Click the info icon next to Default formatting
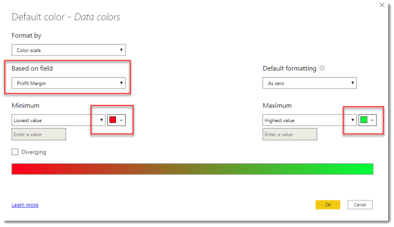394x227 pixels. tap(322, 68)
